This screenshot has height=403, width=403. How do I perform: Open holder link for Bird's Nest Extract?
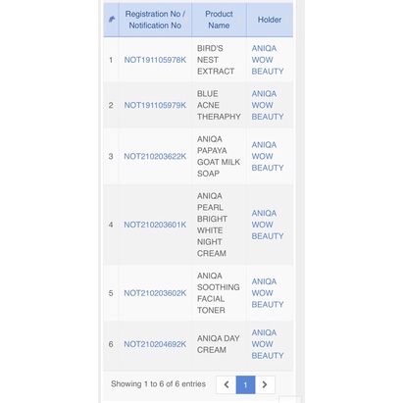click(268, 60)
